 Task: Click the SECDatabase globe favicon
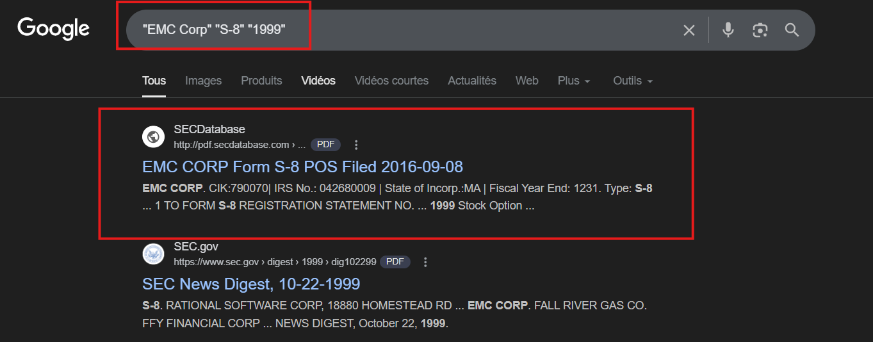(x=153, y=136)
